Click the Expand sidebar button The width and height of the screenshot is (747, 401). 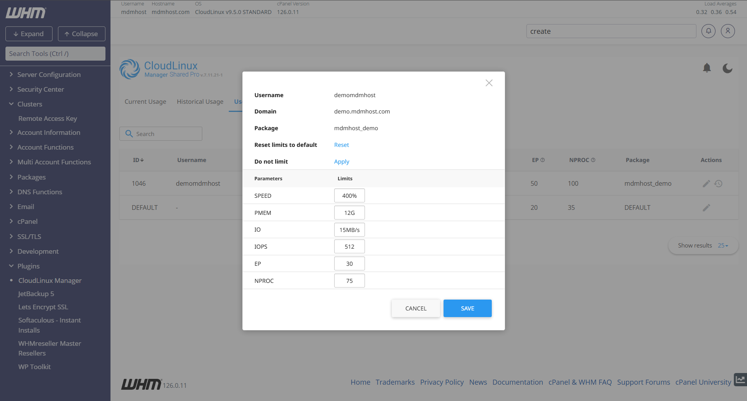tap(29, 34)
